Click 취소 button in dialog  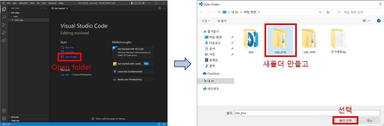coord(369,120)
